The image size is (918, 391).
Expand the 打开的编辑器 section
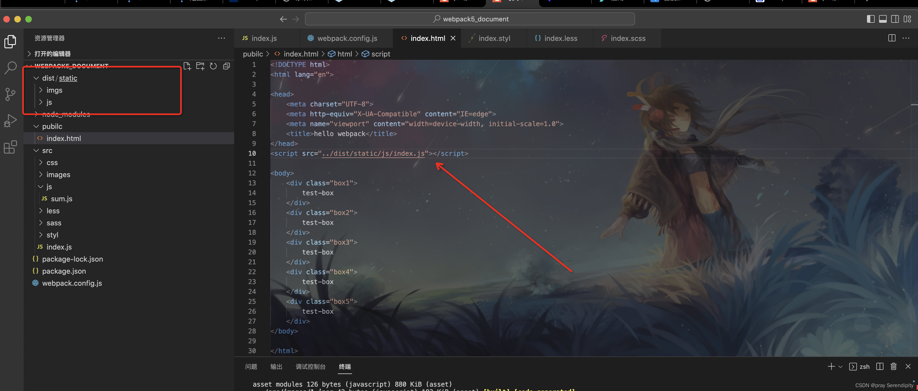(x=52, y=54)
